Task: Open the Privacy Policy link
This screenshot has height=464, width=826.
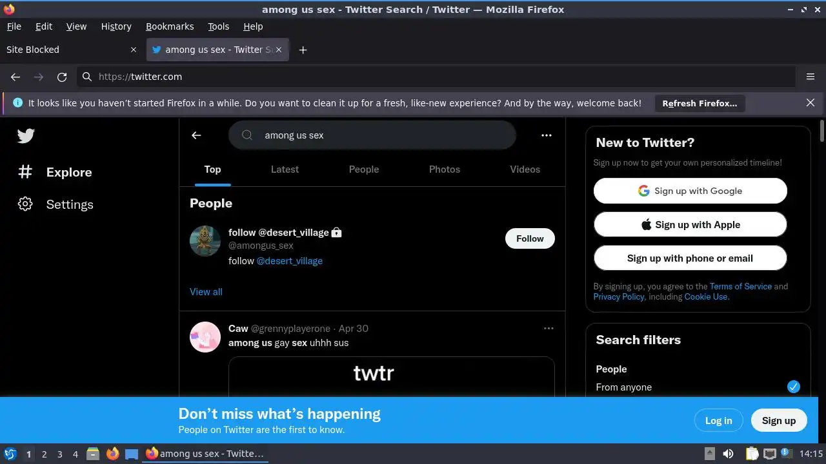Action: coord(619,296)
